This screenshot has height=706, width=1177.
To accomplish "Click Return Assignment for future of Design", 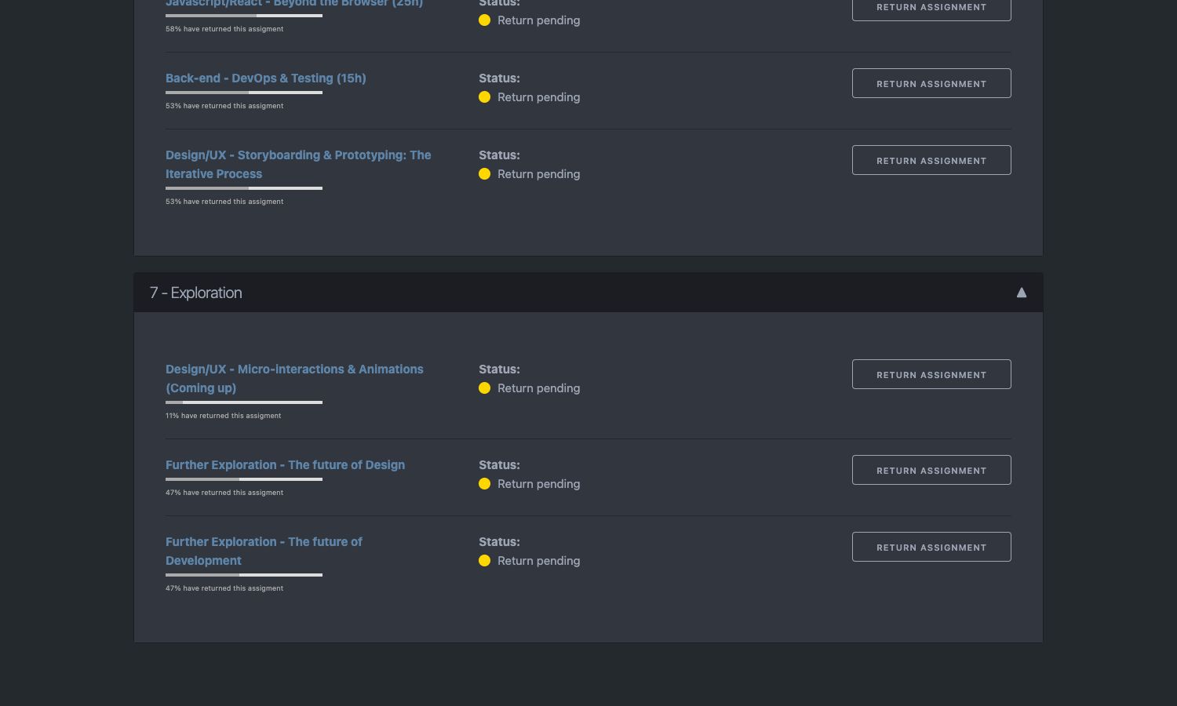I will pyautogui.click(x=931, y=470).
